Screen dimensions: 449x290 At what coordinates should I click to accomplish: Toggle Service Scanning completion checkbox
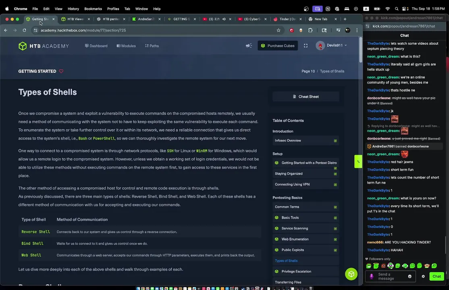pyautogui.click(x=335, y=229)
